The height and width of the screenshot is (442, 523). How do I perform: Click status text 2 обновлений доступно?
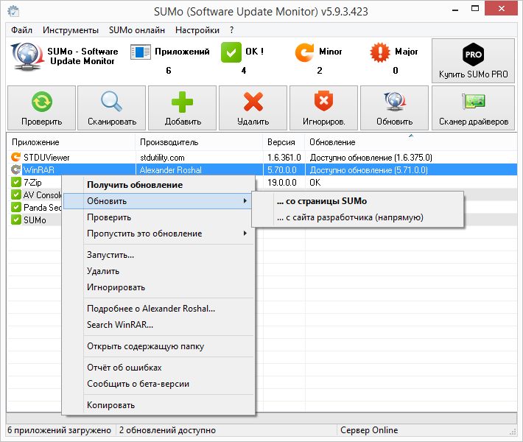pyautogui.click(x=167, y=430)
